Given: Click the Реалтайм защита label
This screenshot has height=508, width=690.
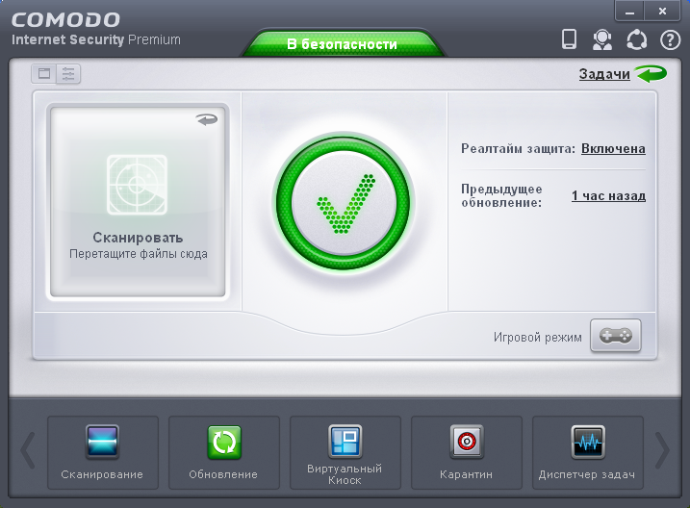Looking at the screenshot, I should (518, 149).
